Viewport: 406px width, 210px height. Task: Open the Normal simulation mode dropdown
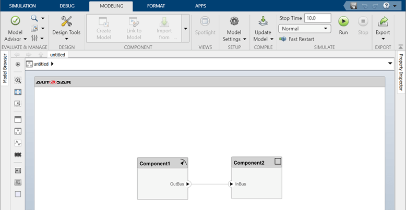[305, 29]
